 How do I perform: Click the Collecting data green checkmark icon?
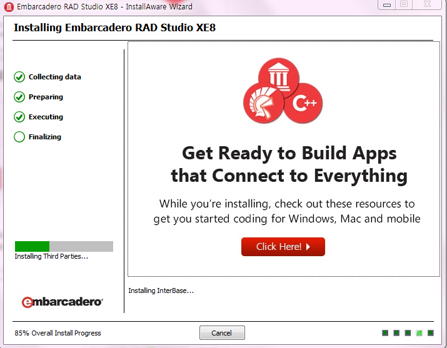coord(19,77)
